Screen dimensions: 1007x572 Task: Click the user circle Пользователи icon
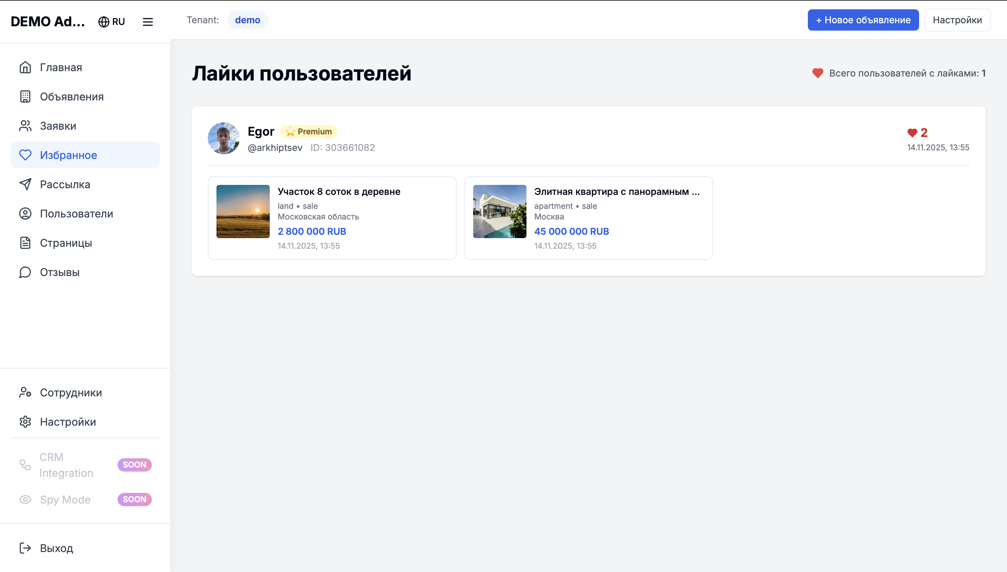[x=25, y=214]
